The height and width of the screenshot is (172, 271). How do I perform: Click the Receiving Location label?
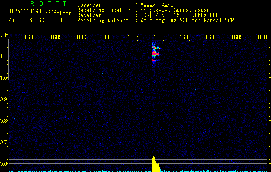click(104, 10)
